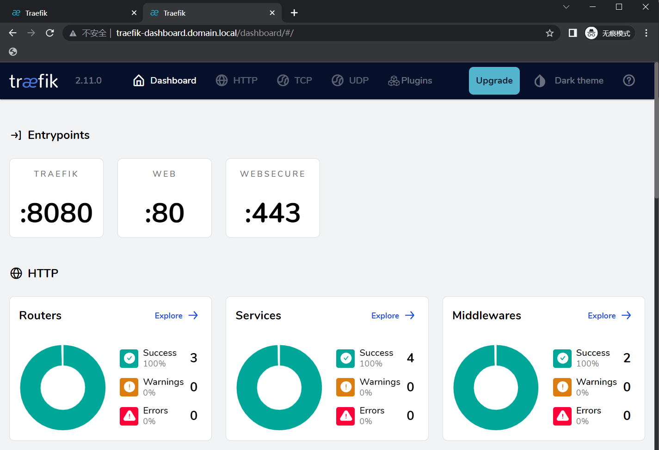The height and width of the screenshot is (450, 659).
Task: Click the Routers Success count 3
Action: point(194,358)
